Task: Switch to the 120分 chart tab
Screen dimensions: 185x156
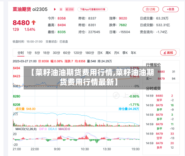Action: [x=78, y=53]
